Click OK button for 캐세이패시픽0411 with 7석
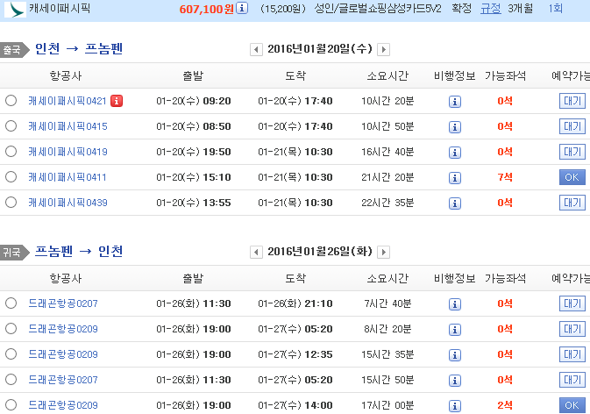Image resolution: width=590 pixels, height=414 pixels. (x=572, y=177)
